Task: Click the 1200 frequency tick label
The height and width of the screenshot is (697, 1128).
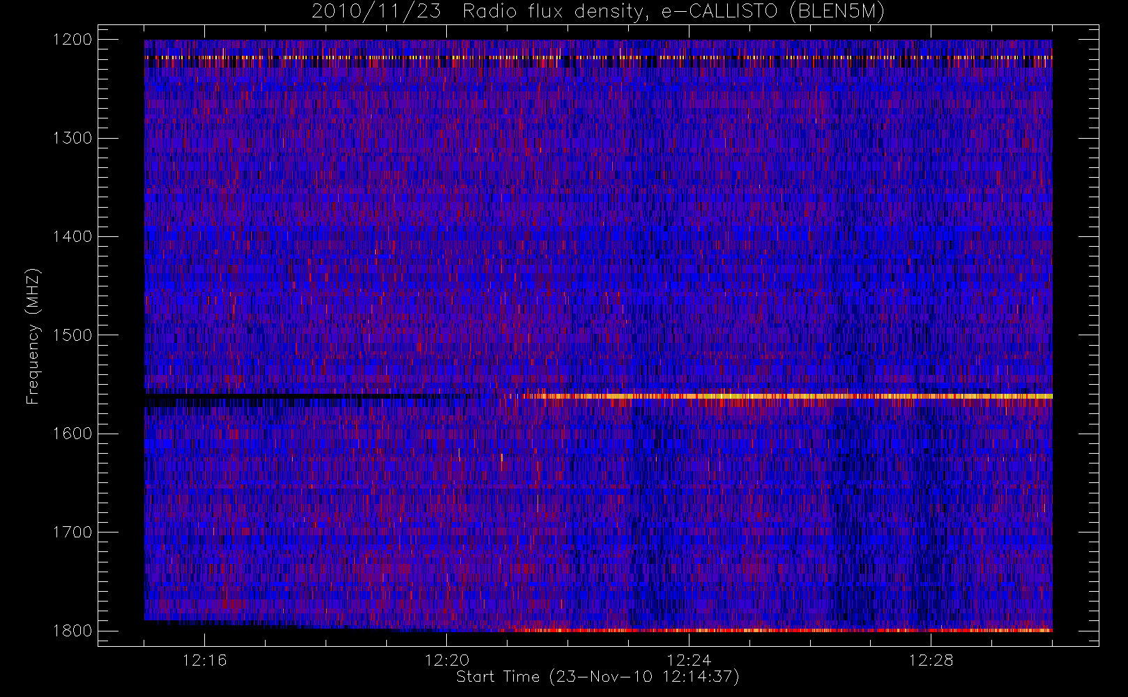Action: [x=73, y=40]
